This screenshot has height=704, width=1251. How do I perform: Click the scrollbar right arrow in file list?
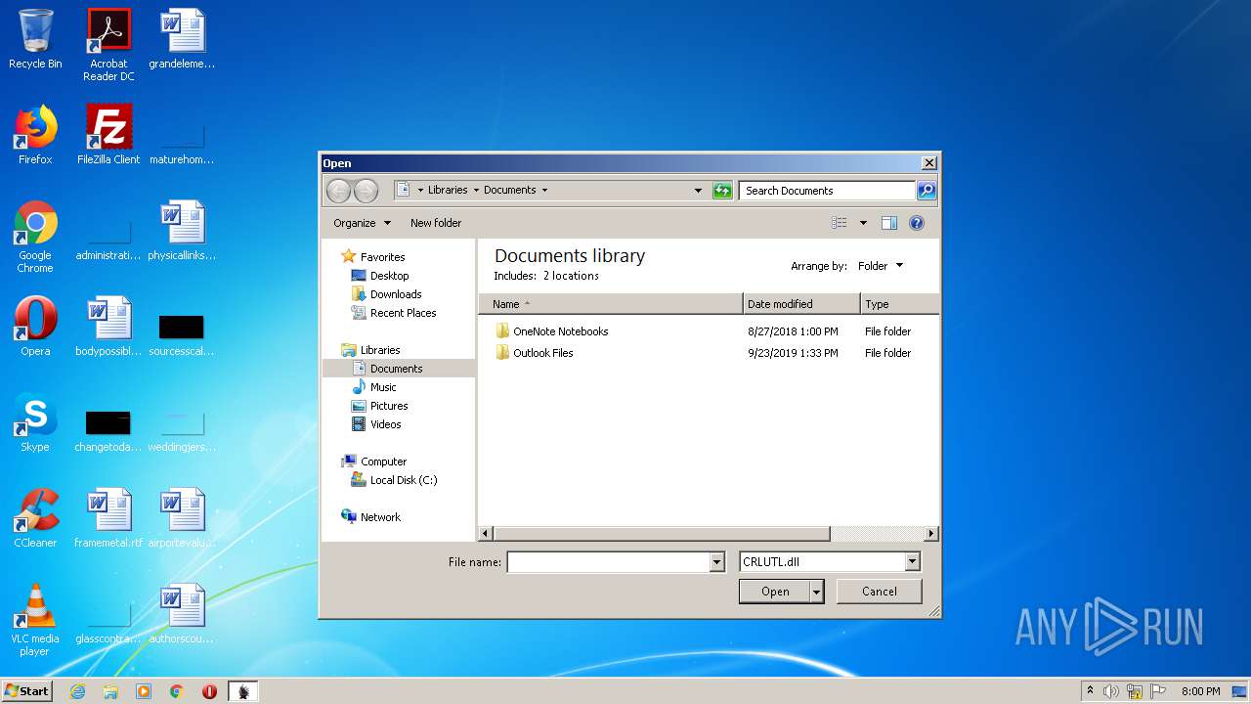point(931,534)
